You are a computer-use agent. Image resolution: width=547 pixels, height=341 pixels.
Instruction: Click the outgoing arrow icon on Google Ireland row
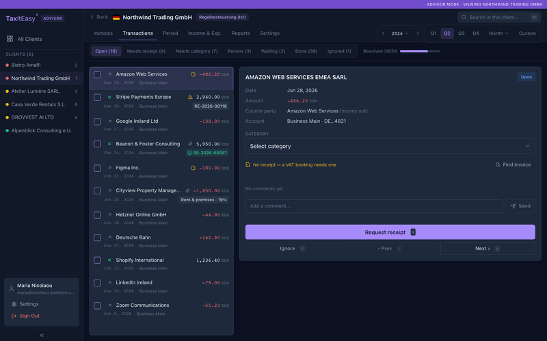click(109, 121)
